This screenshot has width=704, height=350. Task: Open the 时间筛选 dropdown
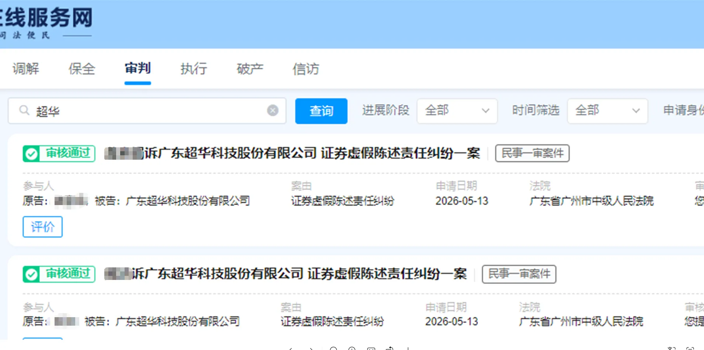607,111
